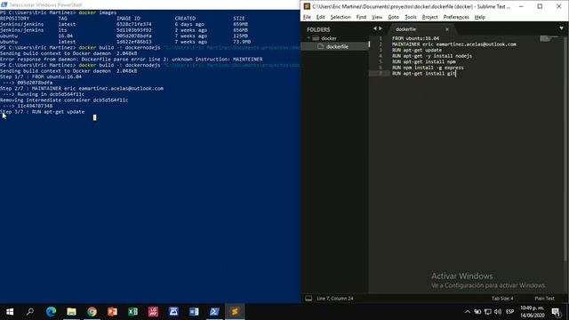Open File menu in Sublime Text
The height and width of the screenshot is (320, 569).
(x=307, y=17)
